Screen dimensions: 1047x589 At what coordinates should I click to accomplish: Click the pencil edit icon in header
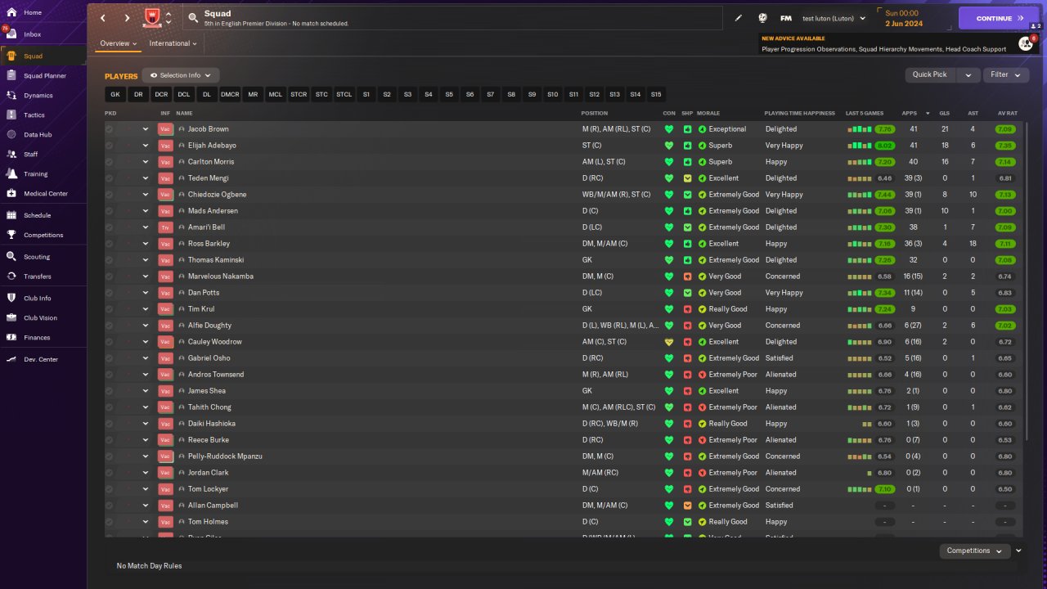738,18
